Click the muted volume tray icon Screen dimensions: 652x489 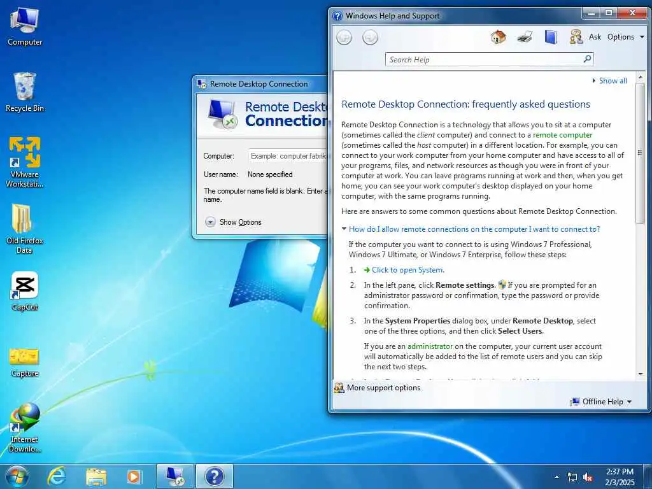click(x=588, y=478)
